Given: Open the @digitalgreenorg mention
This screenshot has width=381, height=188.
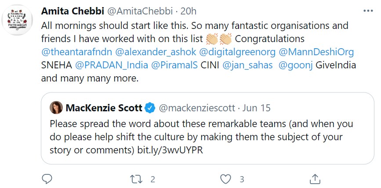Looking at the screenshot, I should coord(237,52).
